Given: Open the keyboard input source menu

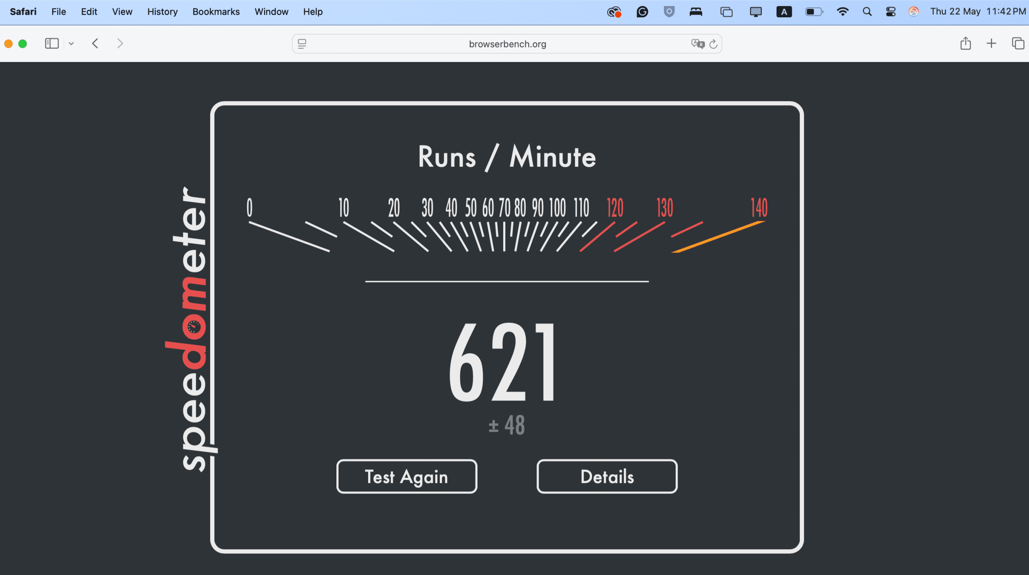Looking at the screenshot, I should [x=784, y=12].
